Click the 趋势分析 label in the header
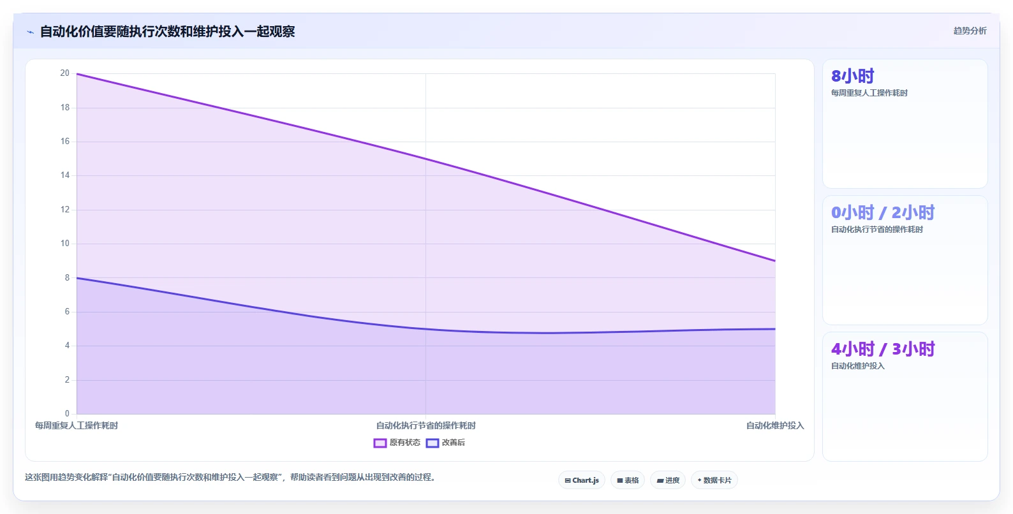 970,31
